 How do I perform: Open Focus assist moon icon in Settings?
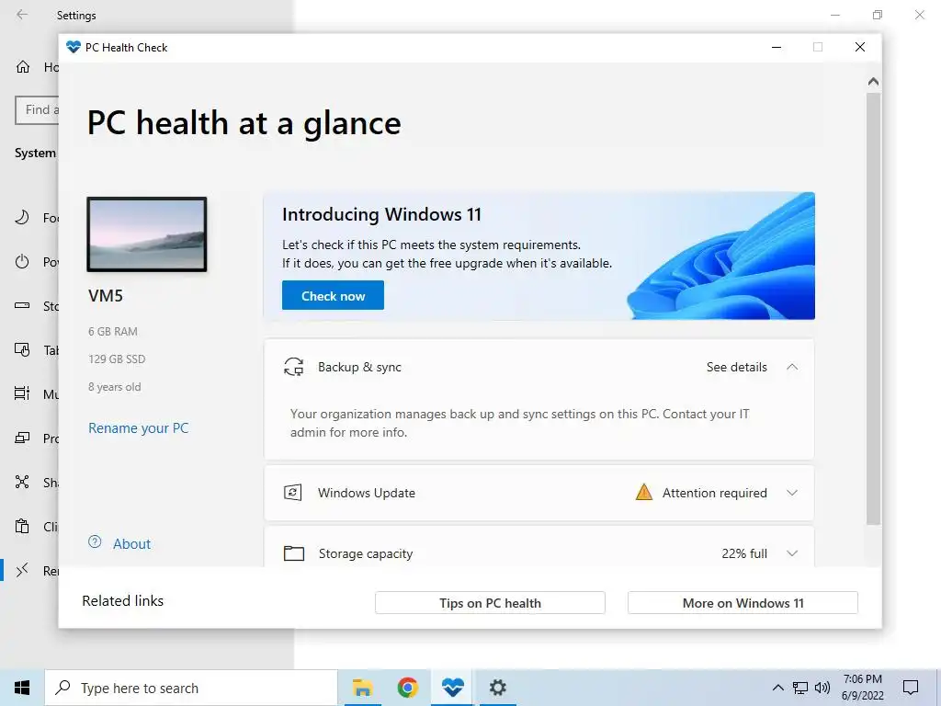(x=22, y=217)
